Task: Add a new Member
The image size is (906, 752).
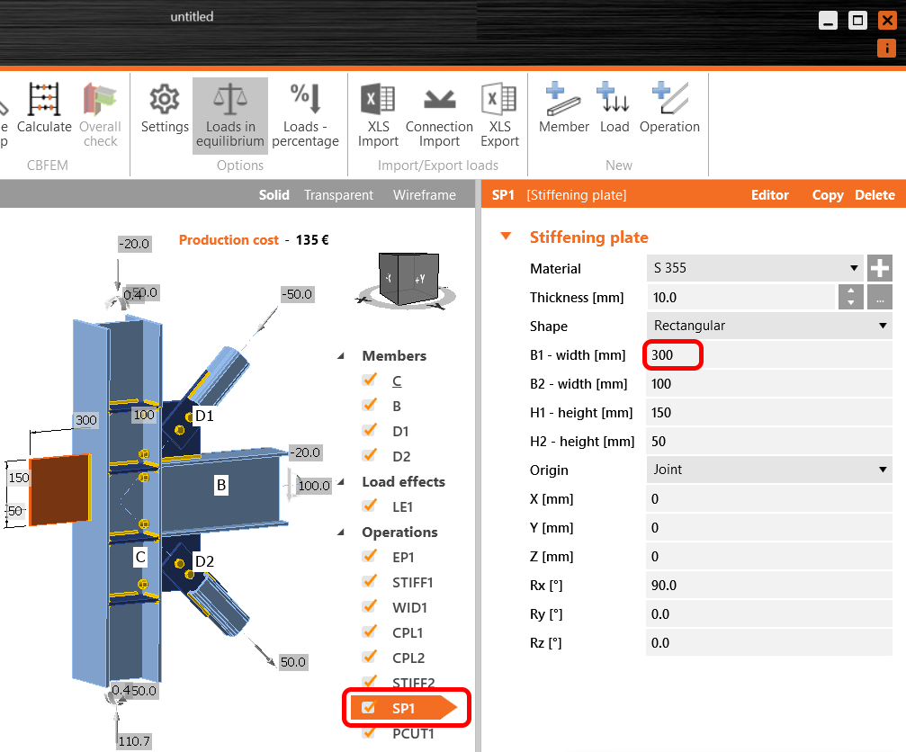Action: tap(563, 108)
